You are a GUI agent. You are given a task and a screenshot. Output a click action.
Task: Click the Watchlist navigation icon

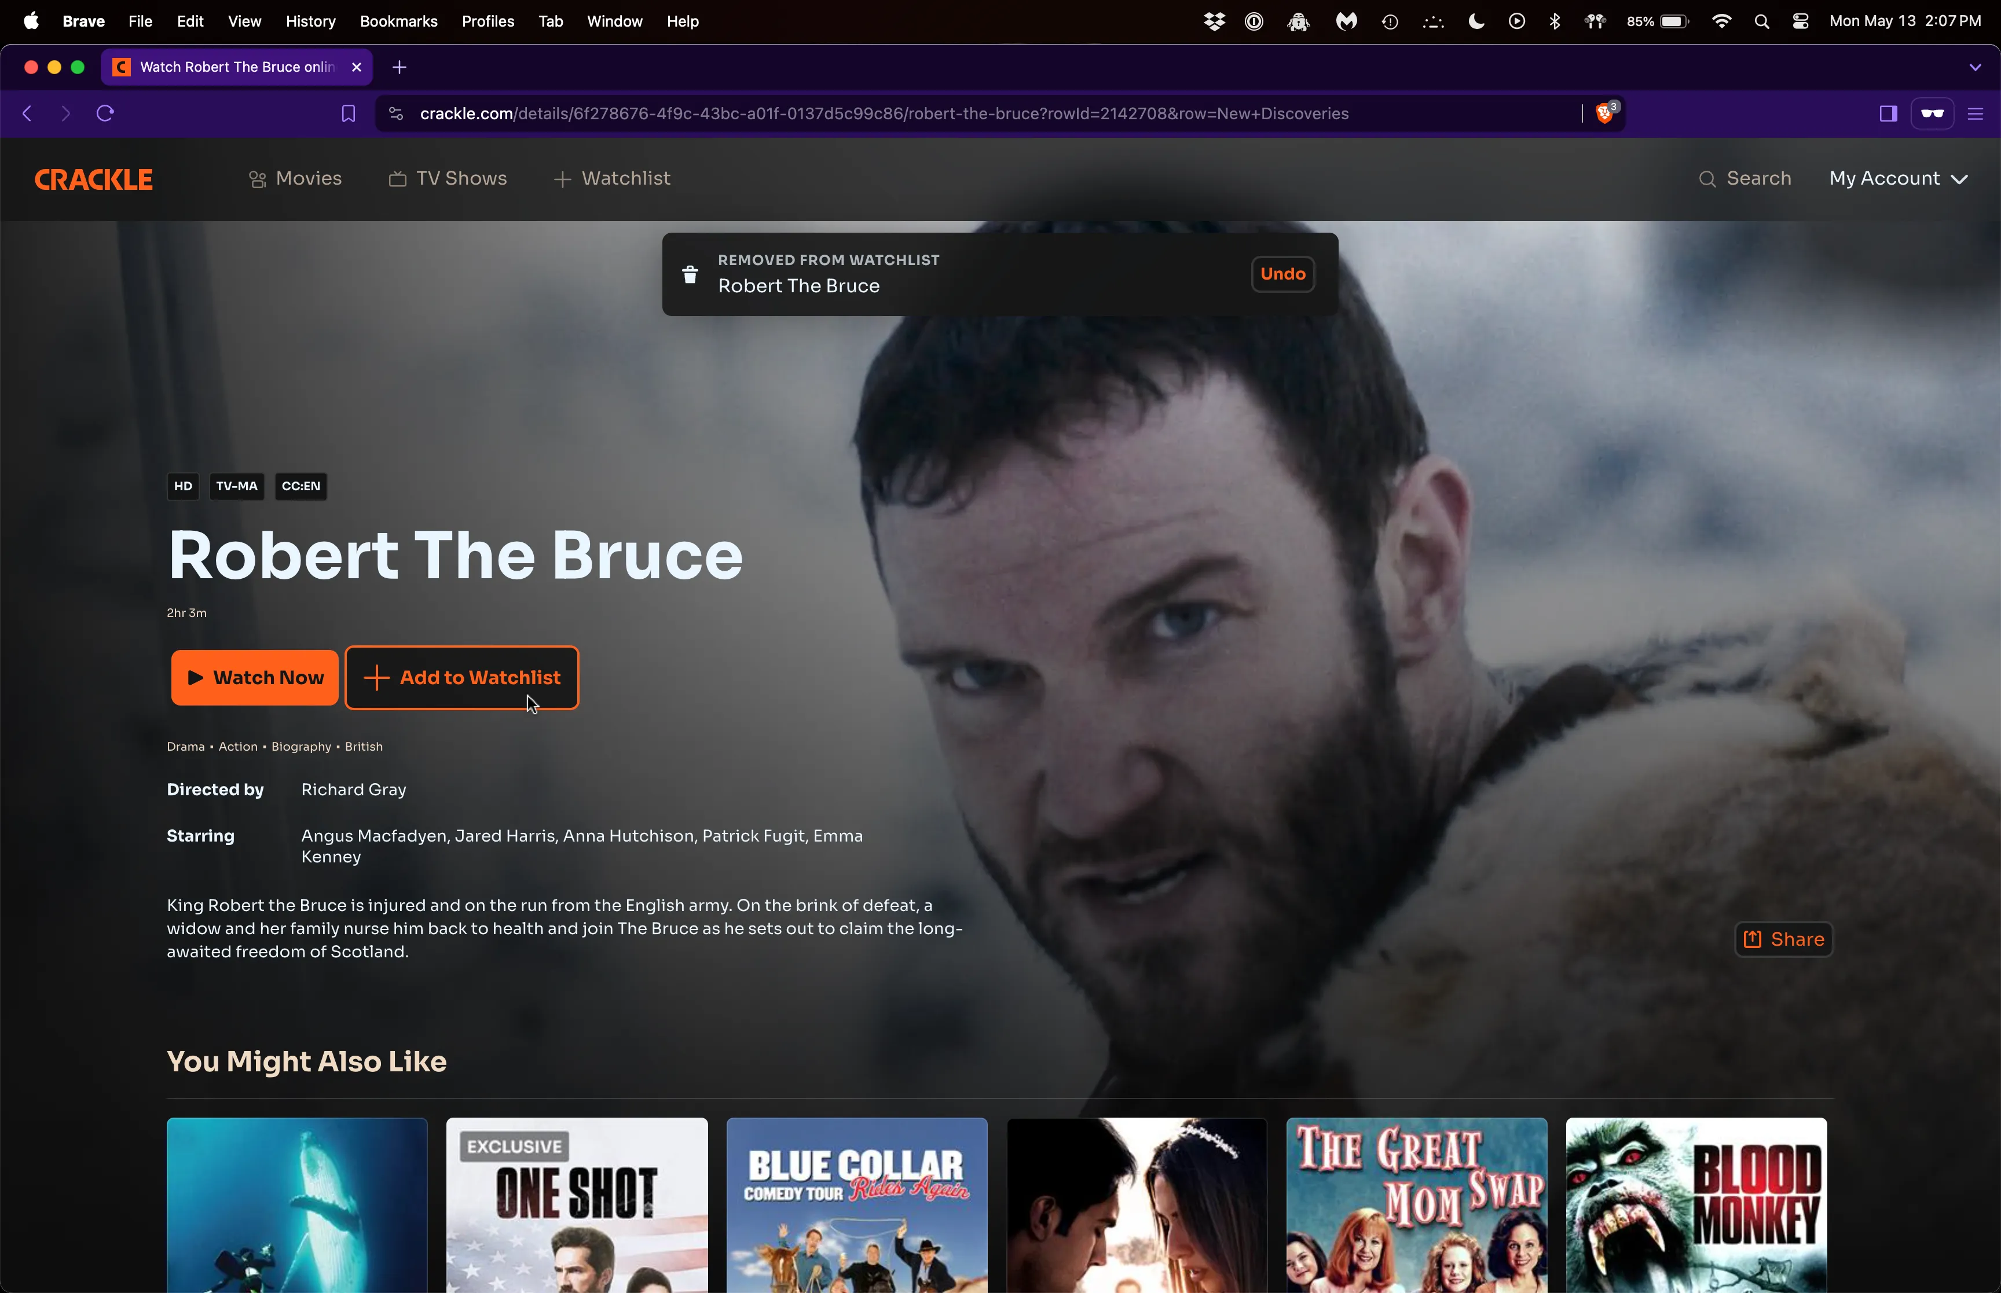click(562, 178)
